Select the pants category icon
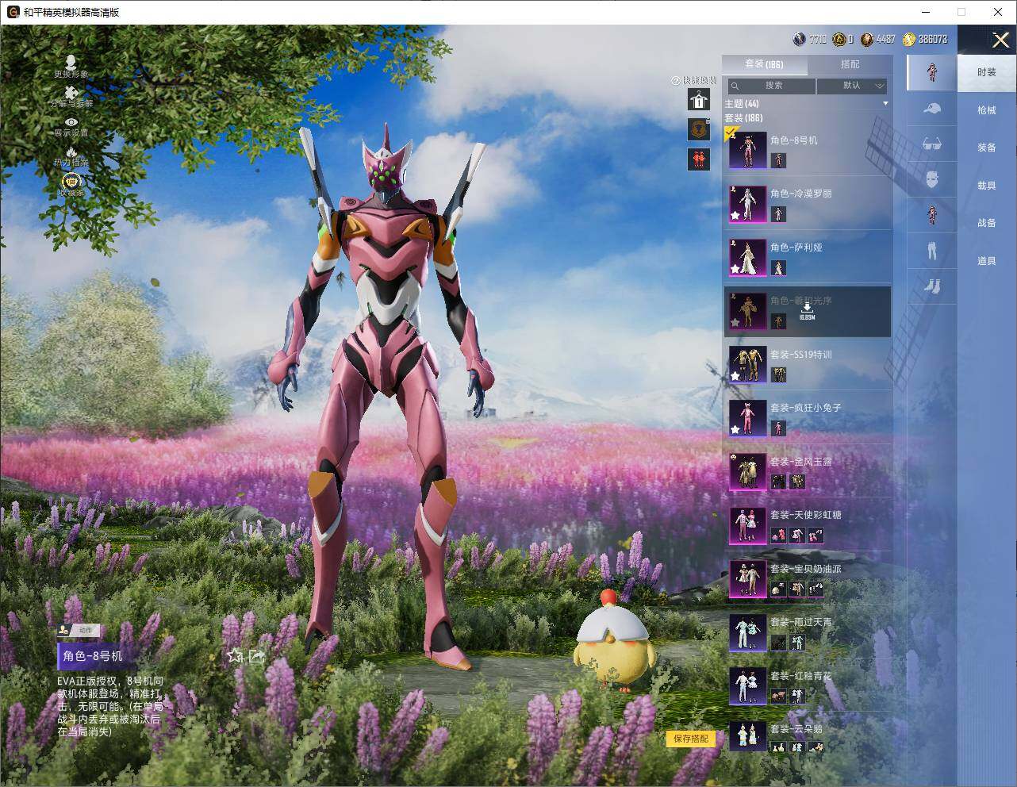The image size is (1017, 787). pos(932,251)
